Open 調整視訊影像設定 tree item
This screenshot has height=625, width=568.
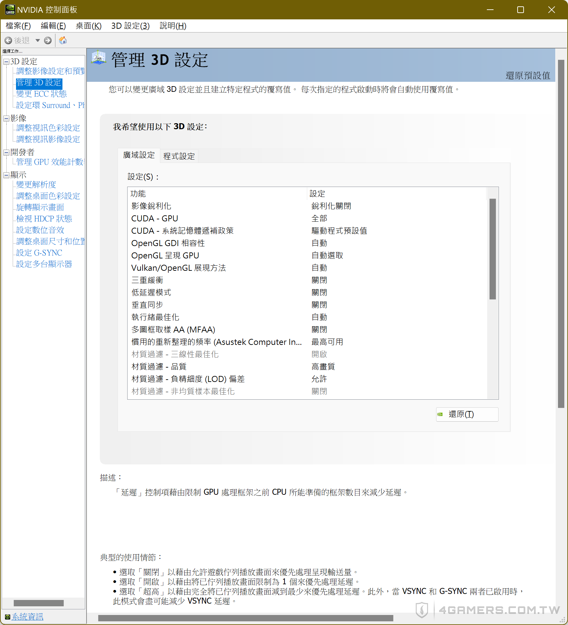(48, 139)
